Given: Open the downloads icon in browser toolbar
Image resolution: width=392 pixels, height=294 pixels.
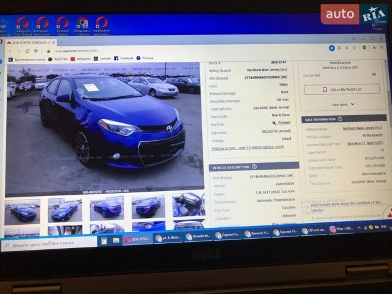Looking at the screenshot, I should pyautogui.click(x=374, y=47).
